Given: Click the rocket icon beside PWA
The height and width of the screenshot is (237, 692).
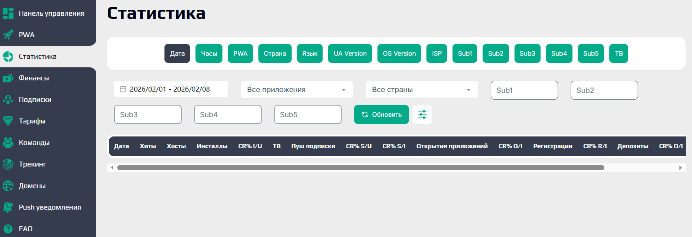Looking at the screenshot, I should 8,35.
